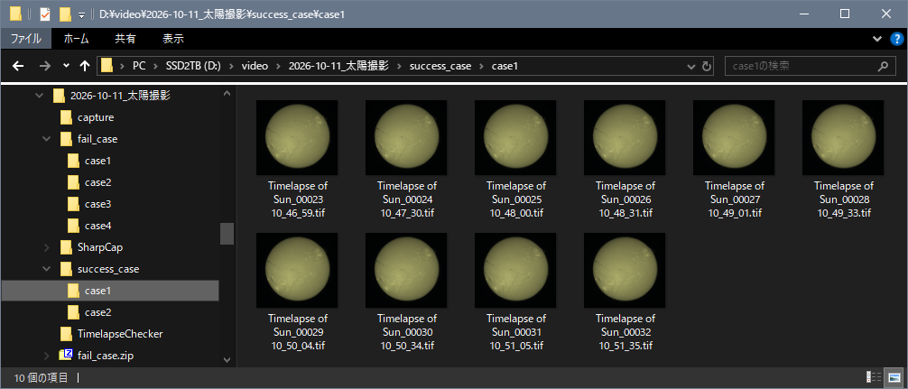Click the search magnifier icon
The height and width of the screenshot is (389, 908).
(883, 66)
